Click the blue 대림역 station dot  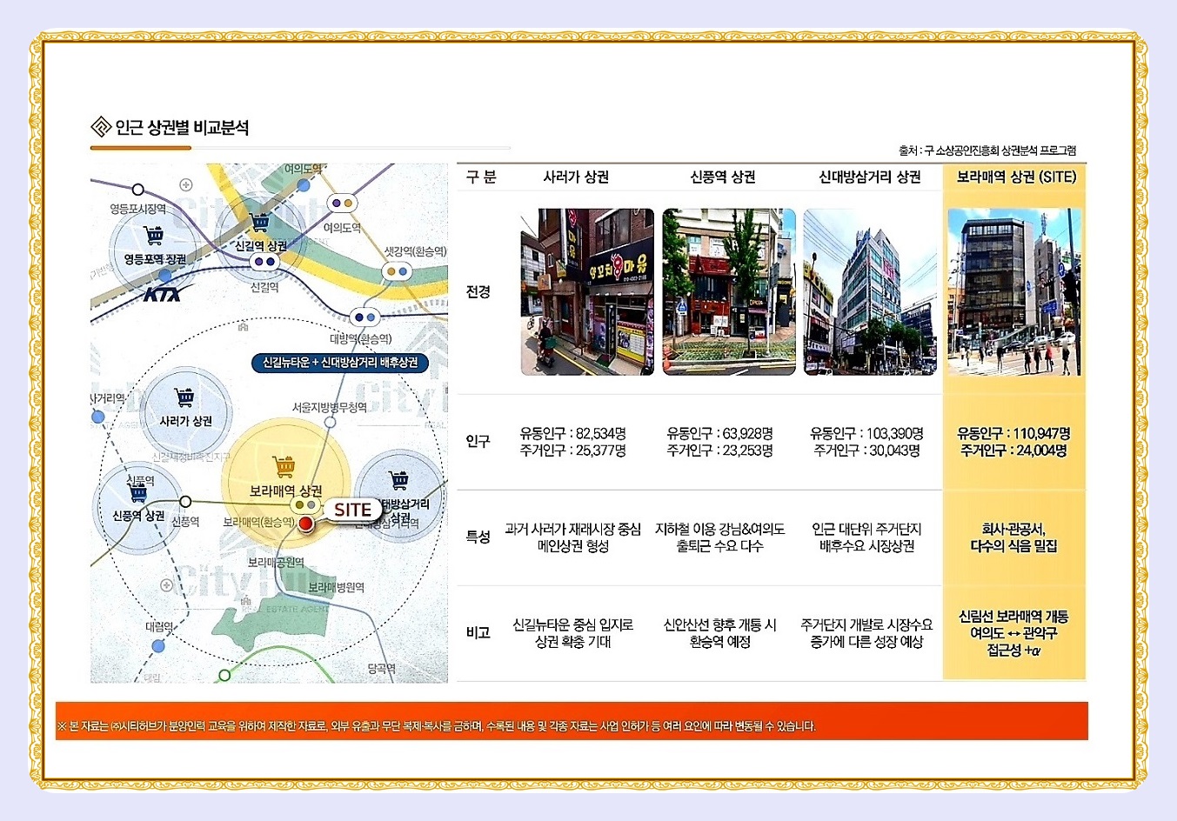pos(158,646)
